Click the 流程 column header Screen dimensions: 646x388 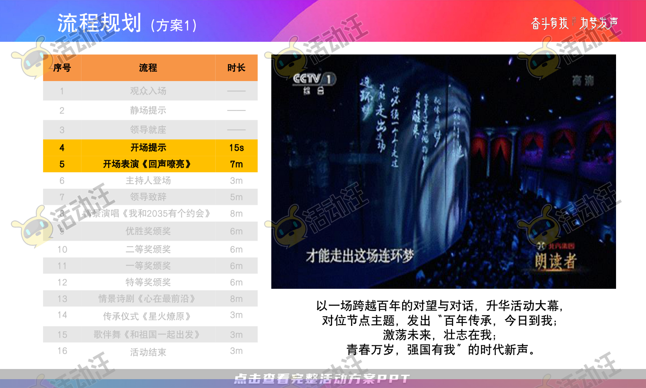click(x=148, y=68)
